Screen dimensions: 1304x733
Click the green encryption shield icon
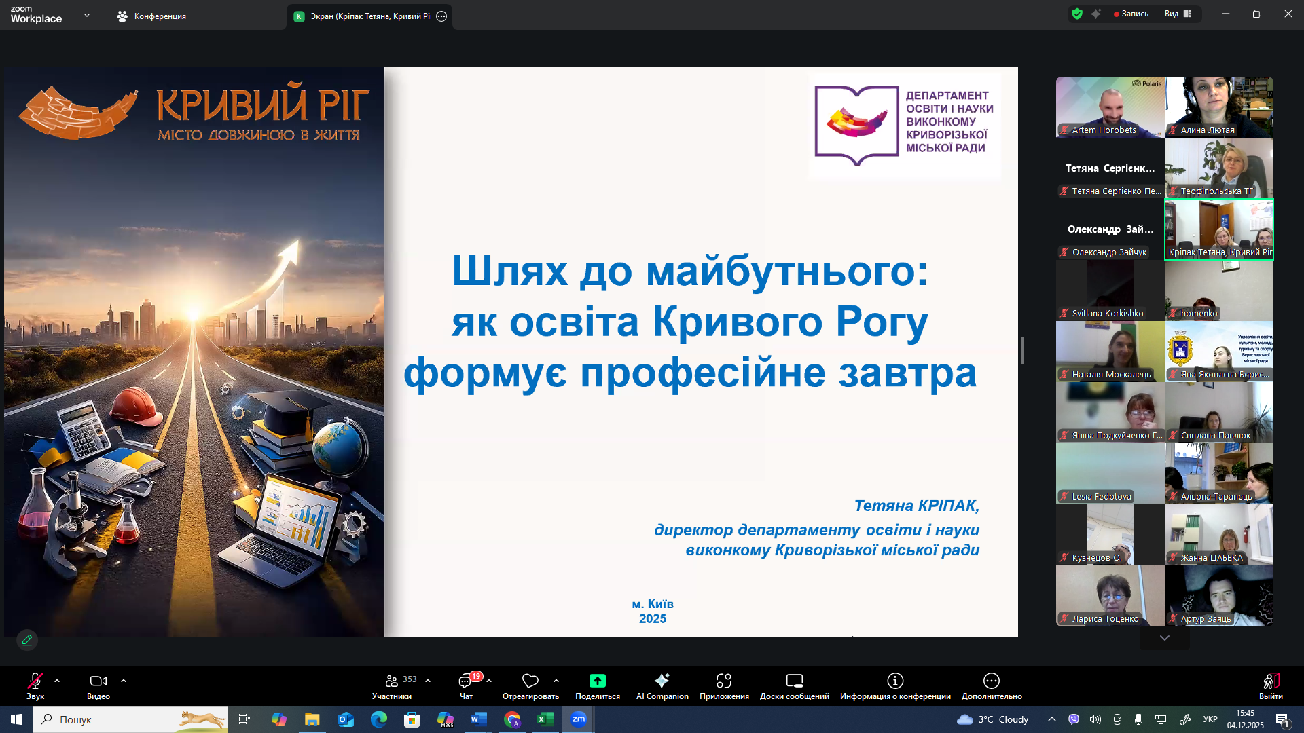(1076, 14)
